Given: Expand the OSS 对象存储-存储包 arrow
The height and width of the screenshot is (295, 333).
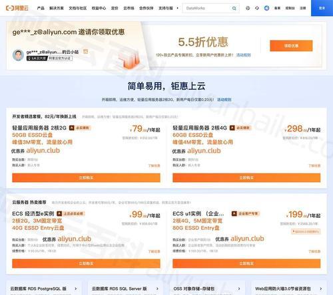Looking at the screenshot, I should click(x=239, y=288).
